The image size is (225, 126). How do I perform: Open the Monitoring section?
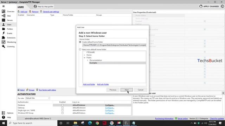click(9, 42)
